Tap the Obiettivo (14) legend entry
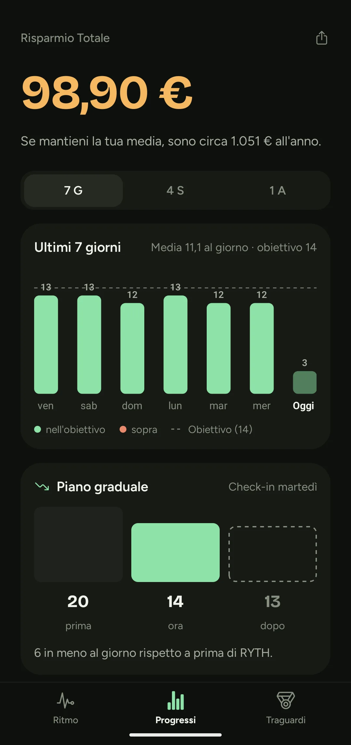Screen dimensions: 351x745 coord(212,429)
